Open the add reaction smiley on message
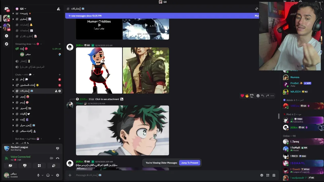The image size is (324, 182). click(258, 96)
